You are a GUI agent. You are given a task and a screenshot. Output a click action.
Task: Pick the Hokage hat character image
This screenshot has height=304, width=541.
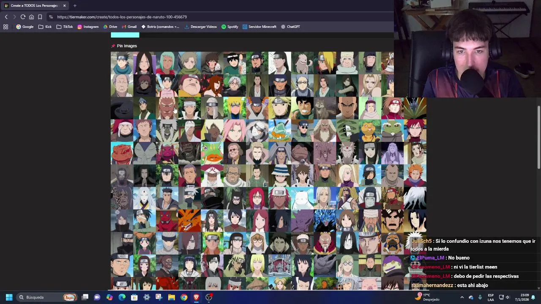[x=212, y=176]
